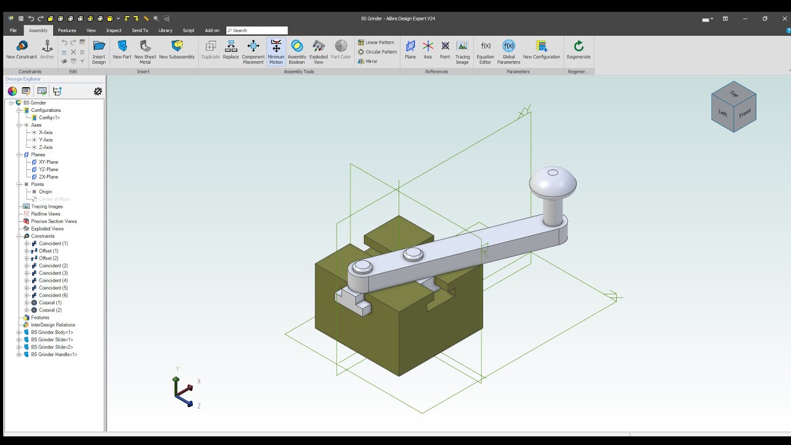The width and height of the screenshot is (791, 445).
Task: Click Linear Pattern
Action: click(x=376, y=43)
